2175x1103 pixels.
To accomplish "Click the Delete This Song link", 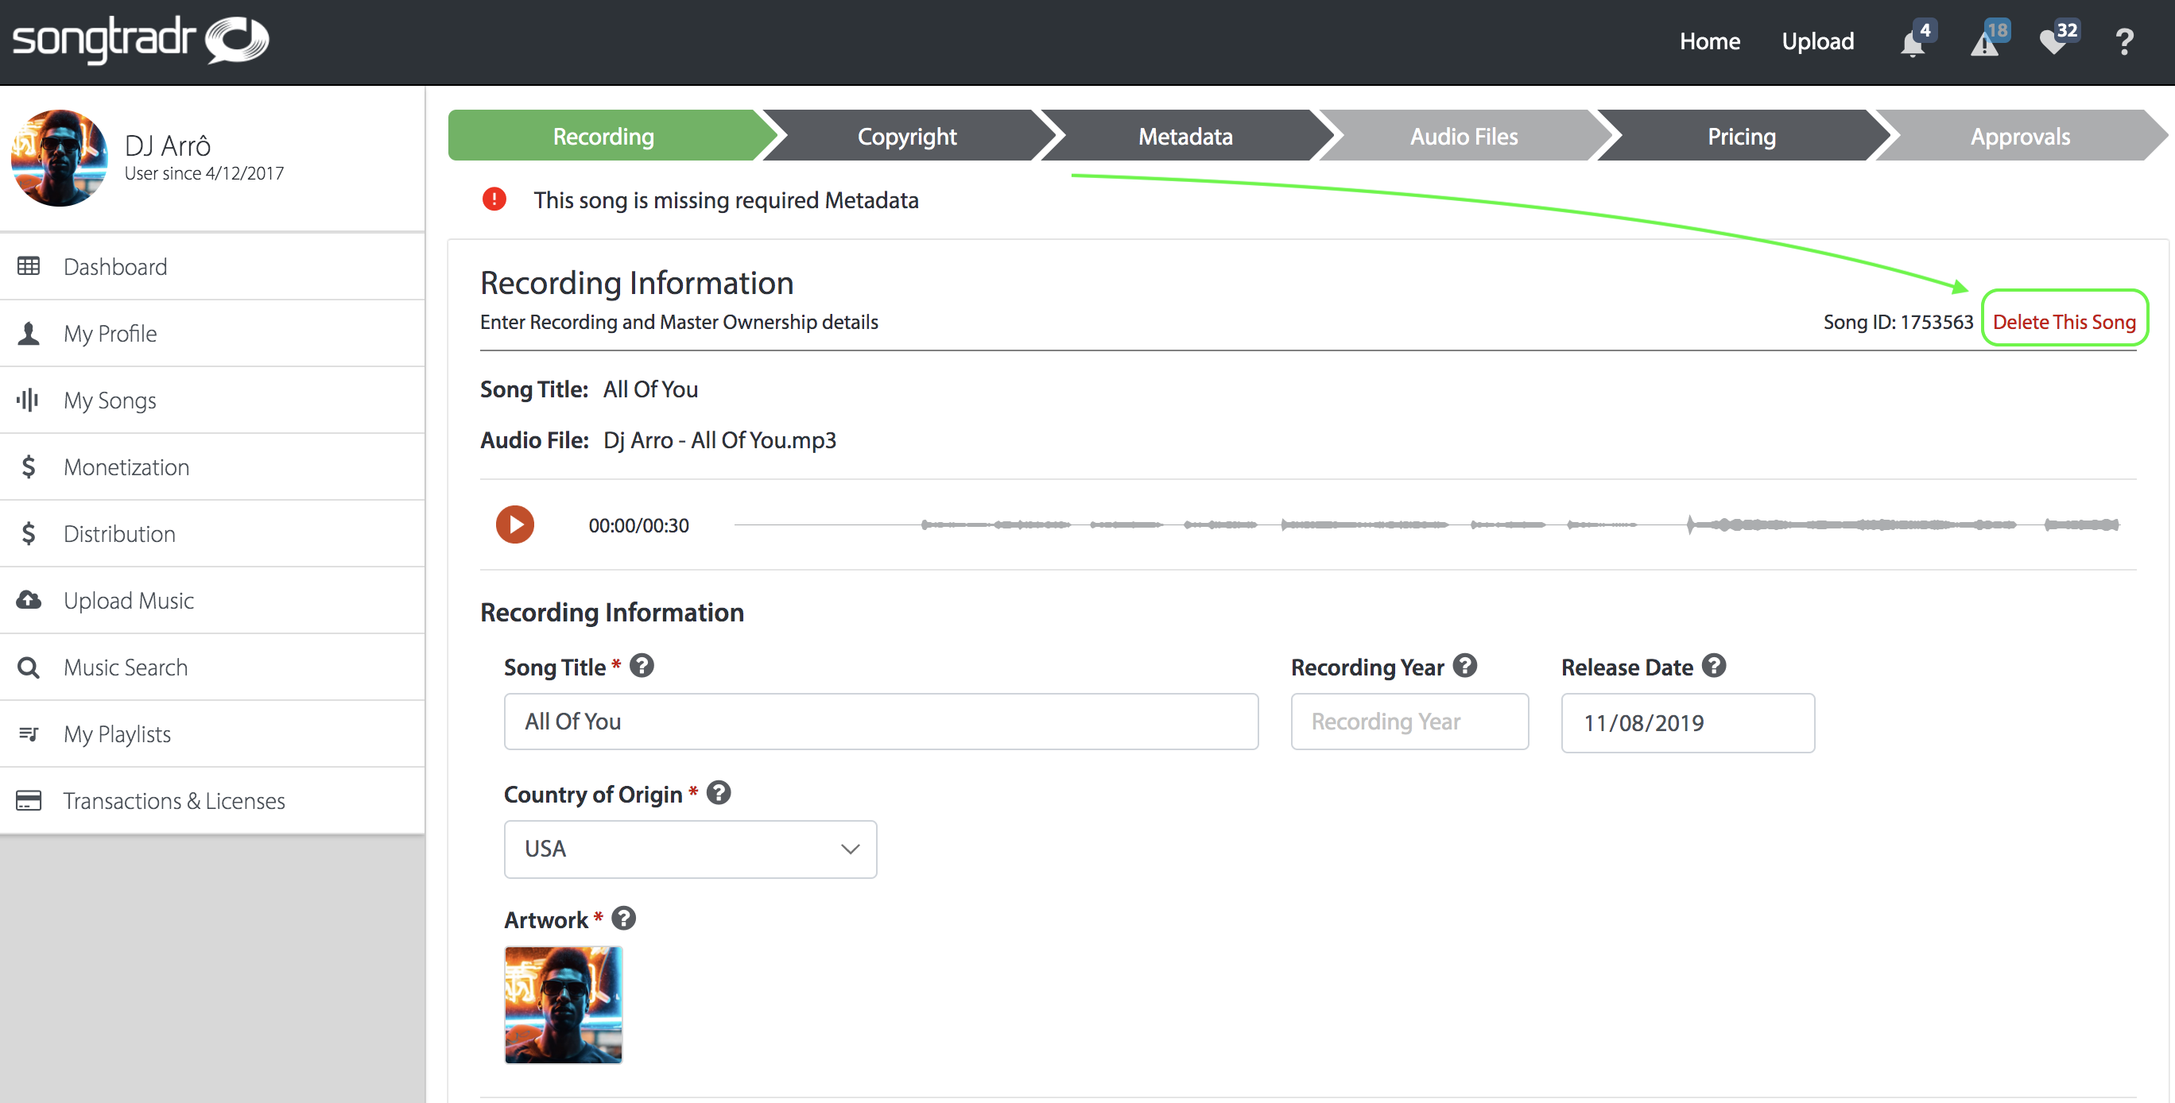I will pos(2064,322).
